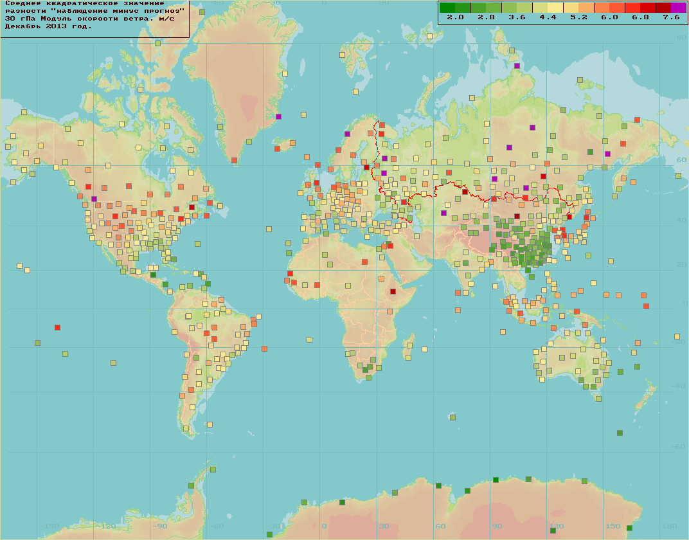The image size is (689, 540).
Task: Click the "120" longitude label
Action: click(x=557, y=526)
